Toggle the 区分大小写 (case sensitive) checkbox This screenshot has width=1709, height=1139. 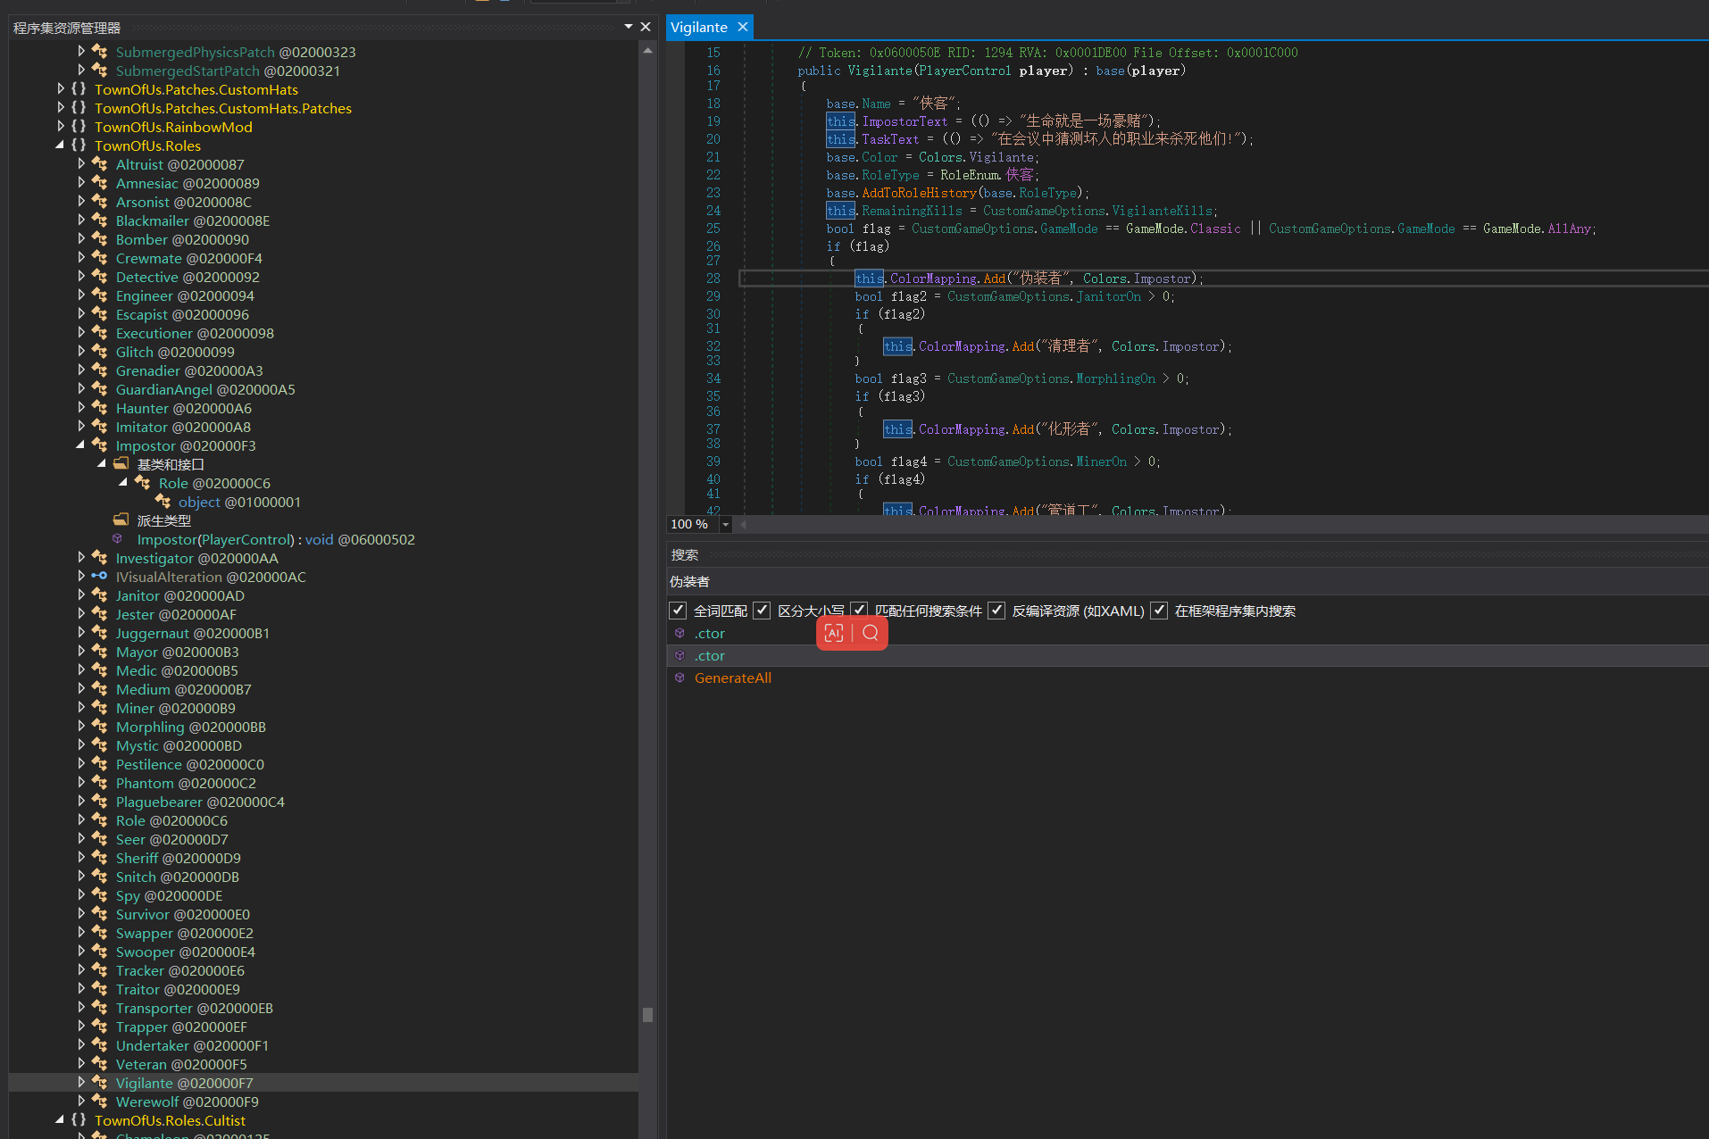pos(762,611)
